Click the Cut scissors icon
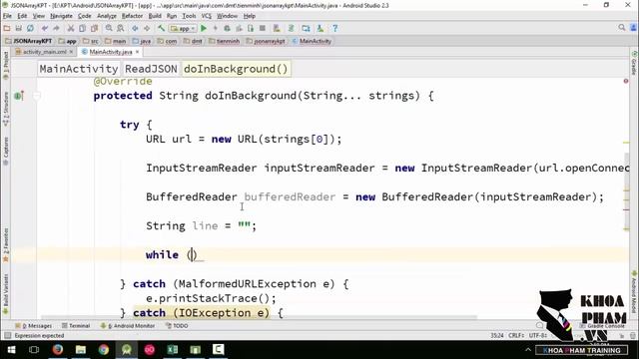This screenshot has width=639, height=359. (71, 28)
